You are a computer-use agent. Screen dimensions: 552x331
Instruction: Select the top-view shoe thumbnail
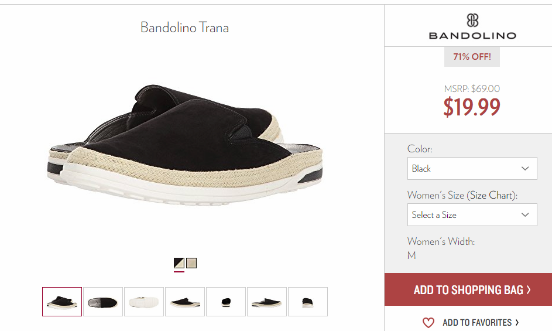point(103,302)
